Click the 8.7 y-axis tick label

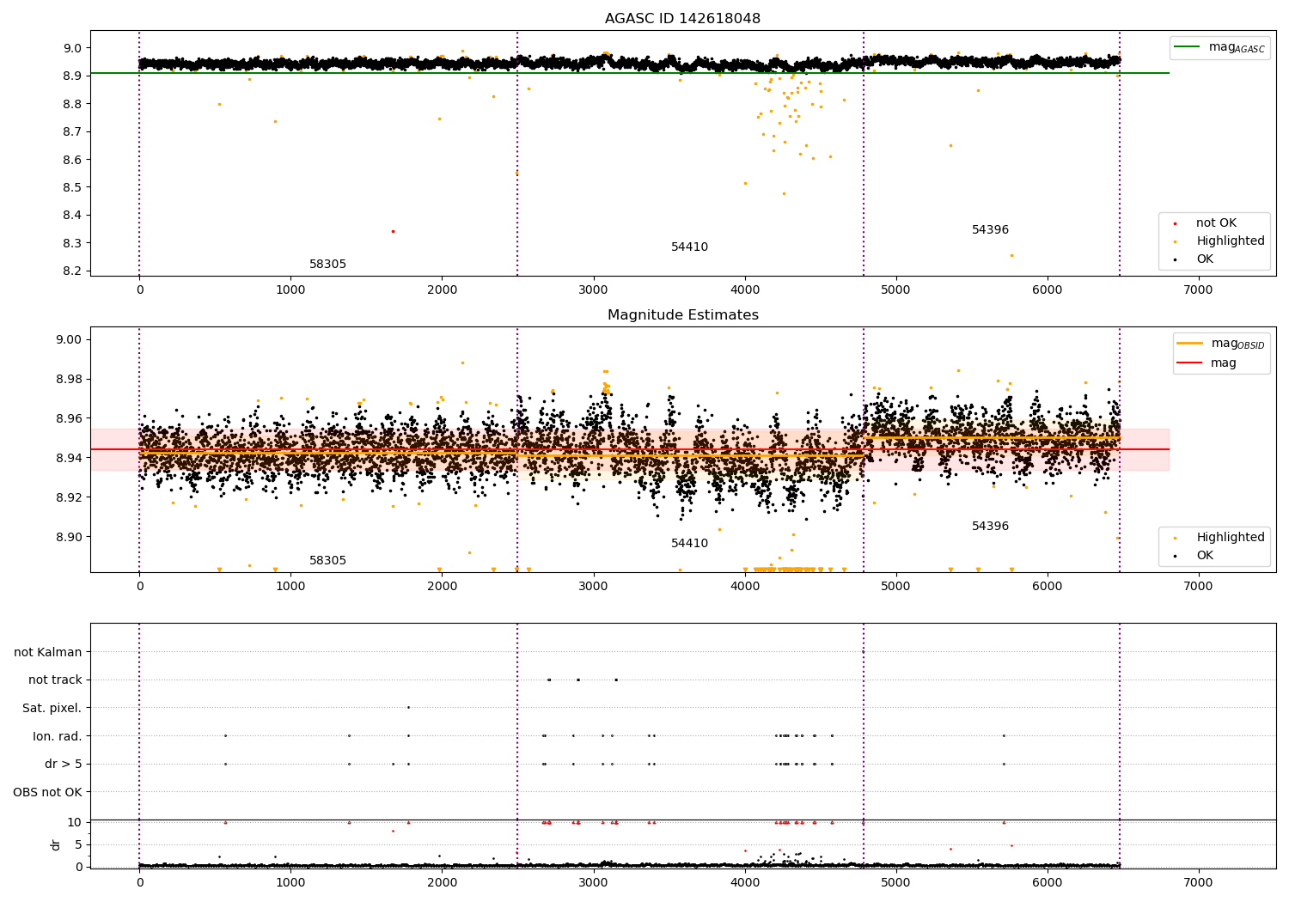point(73,131)
